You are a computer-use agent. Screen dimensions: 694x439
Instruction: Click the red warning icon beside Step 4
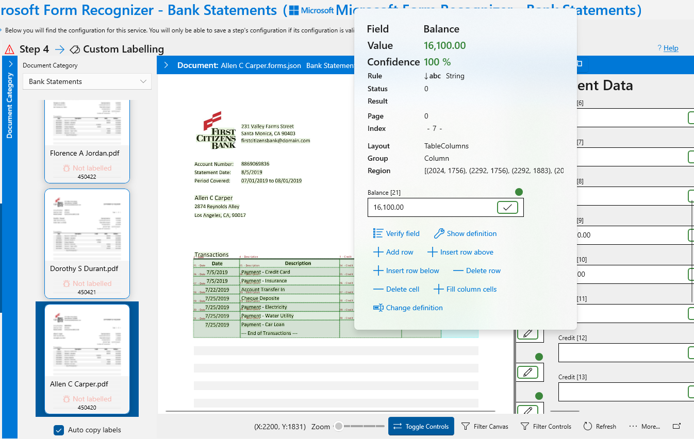(x=9, y=49)
